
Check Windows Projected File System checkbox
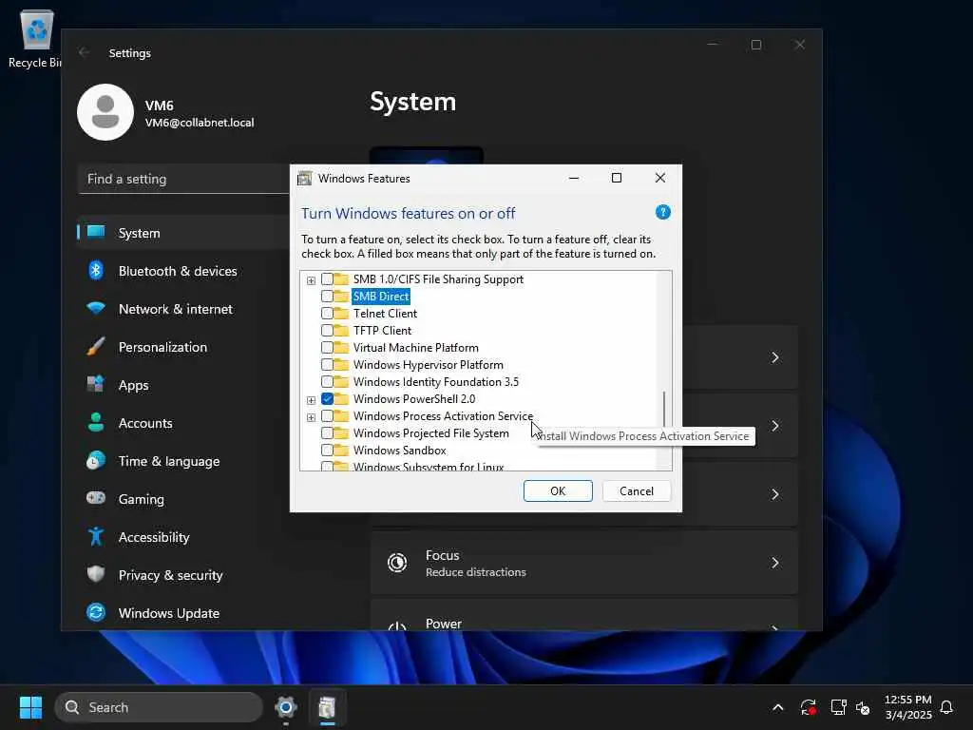click(327, 432)
